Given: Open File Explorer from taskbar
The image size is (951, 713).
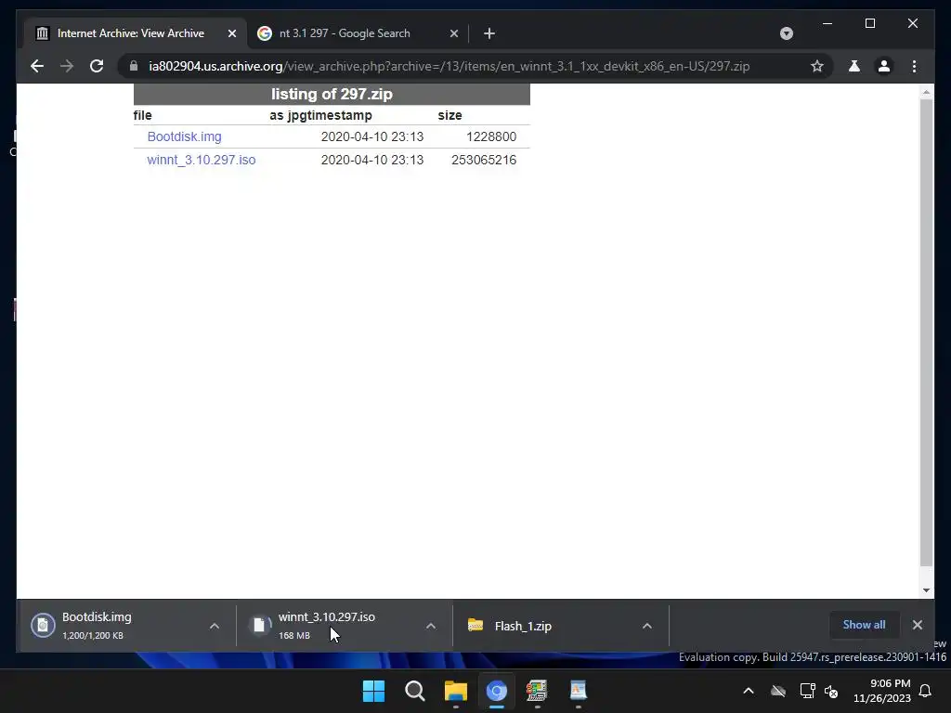Looking at the screenshot, I should pos(455,691).
